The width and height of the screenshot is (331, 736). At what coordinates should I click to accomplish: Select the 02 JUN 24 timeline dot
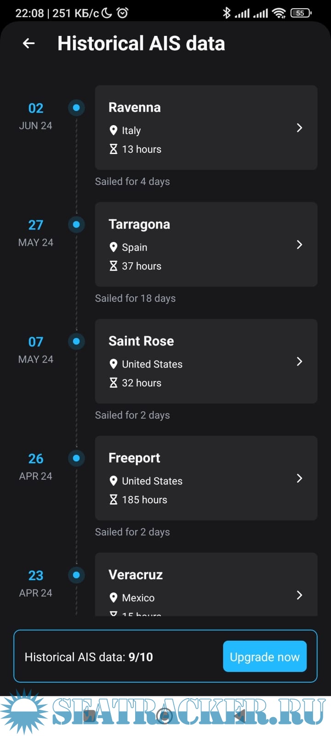(x=76, y=108)
